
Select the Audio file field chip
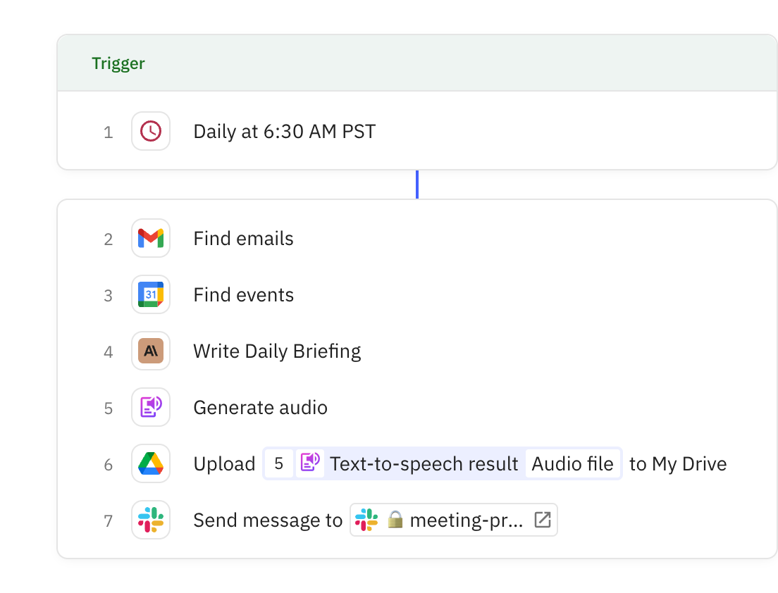click(573, 463)
